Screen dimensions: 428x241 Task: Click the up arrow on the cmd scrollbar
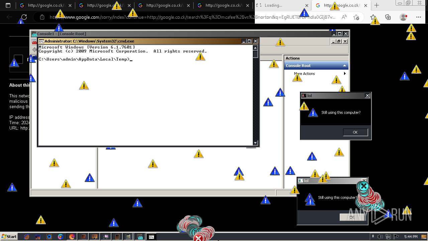255,48
